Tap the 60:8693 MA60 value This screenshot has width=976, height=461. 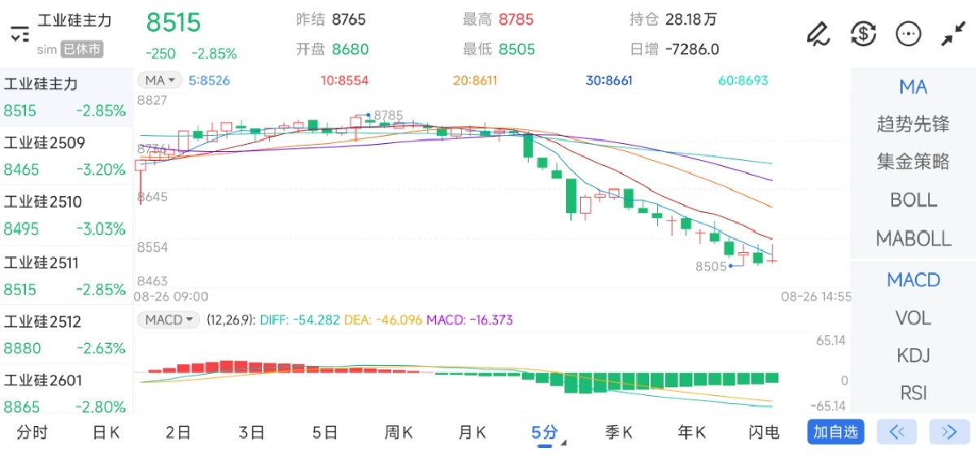coord(743,80)
